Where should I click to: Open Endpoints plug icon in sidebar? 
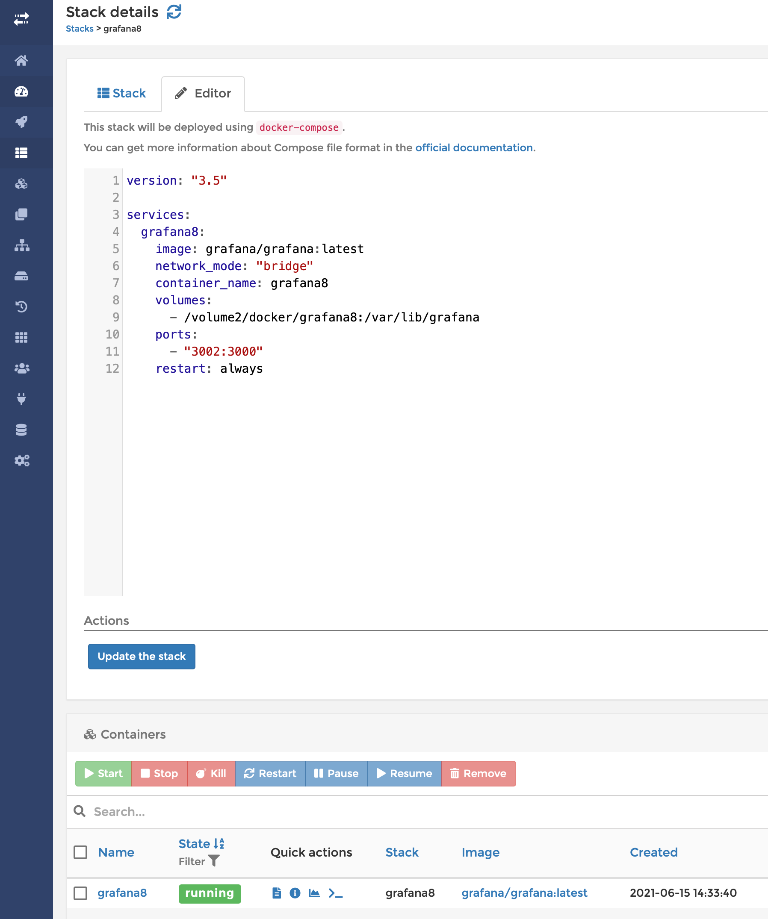coord(21,399)
